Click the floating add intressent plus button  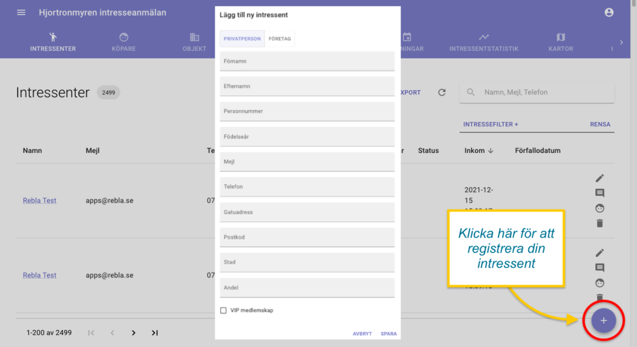(603, 320)
